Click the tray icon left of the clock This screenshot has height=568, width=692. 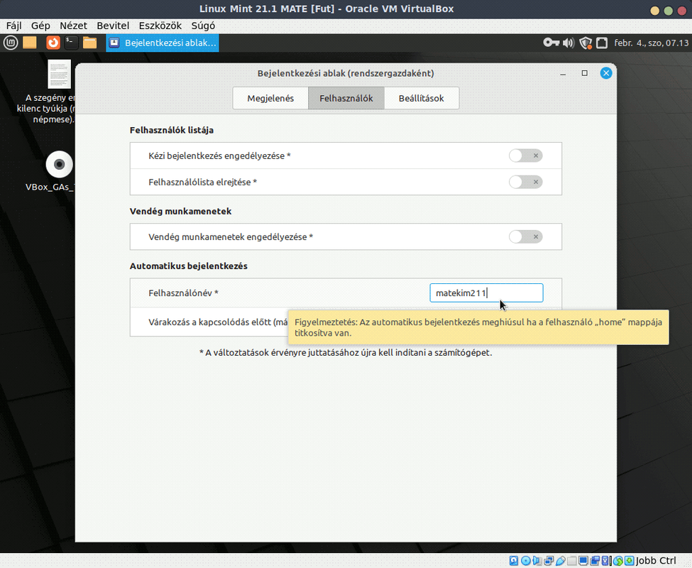coord(602,43)
